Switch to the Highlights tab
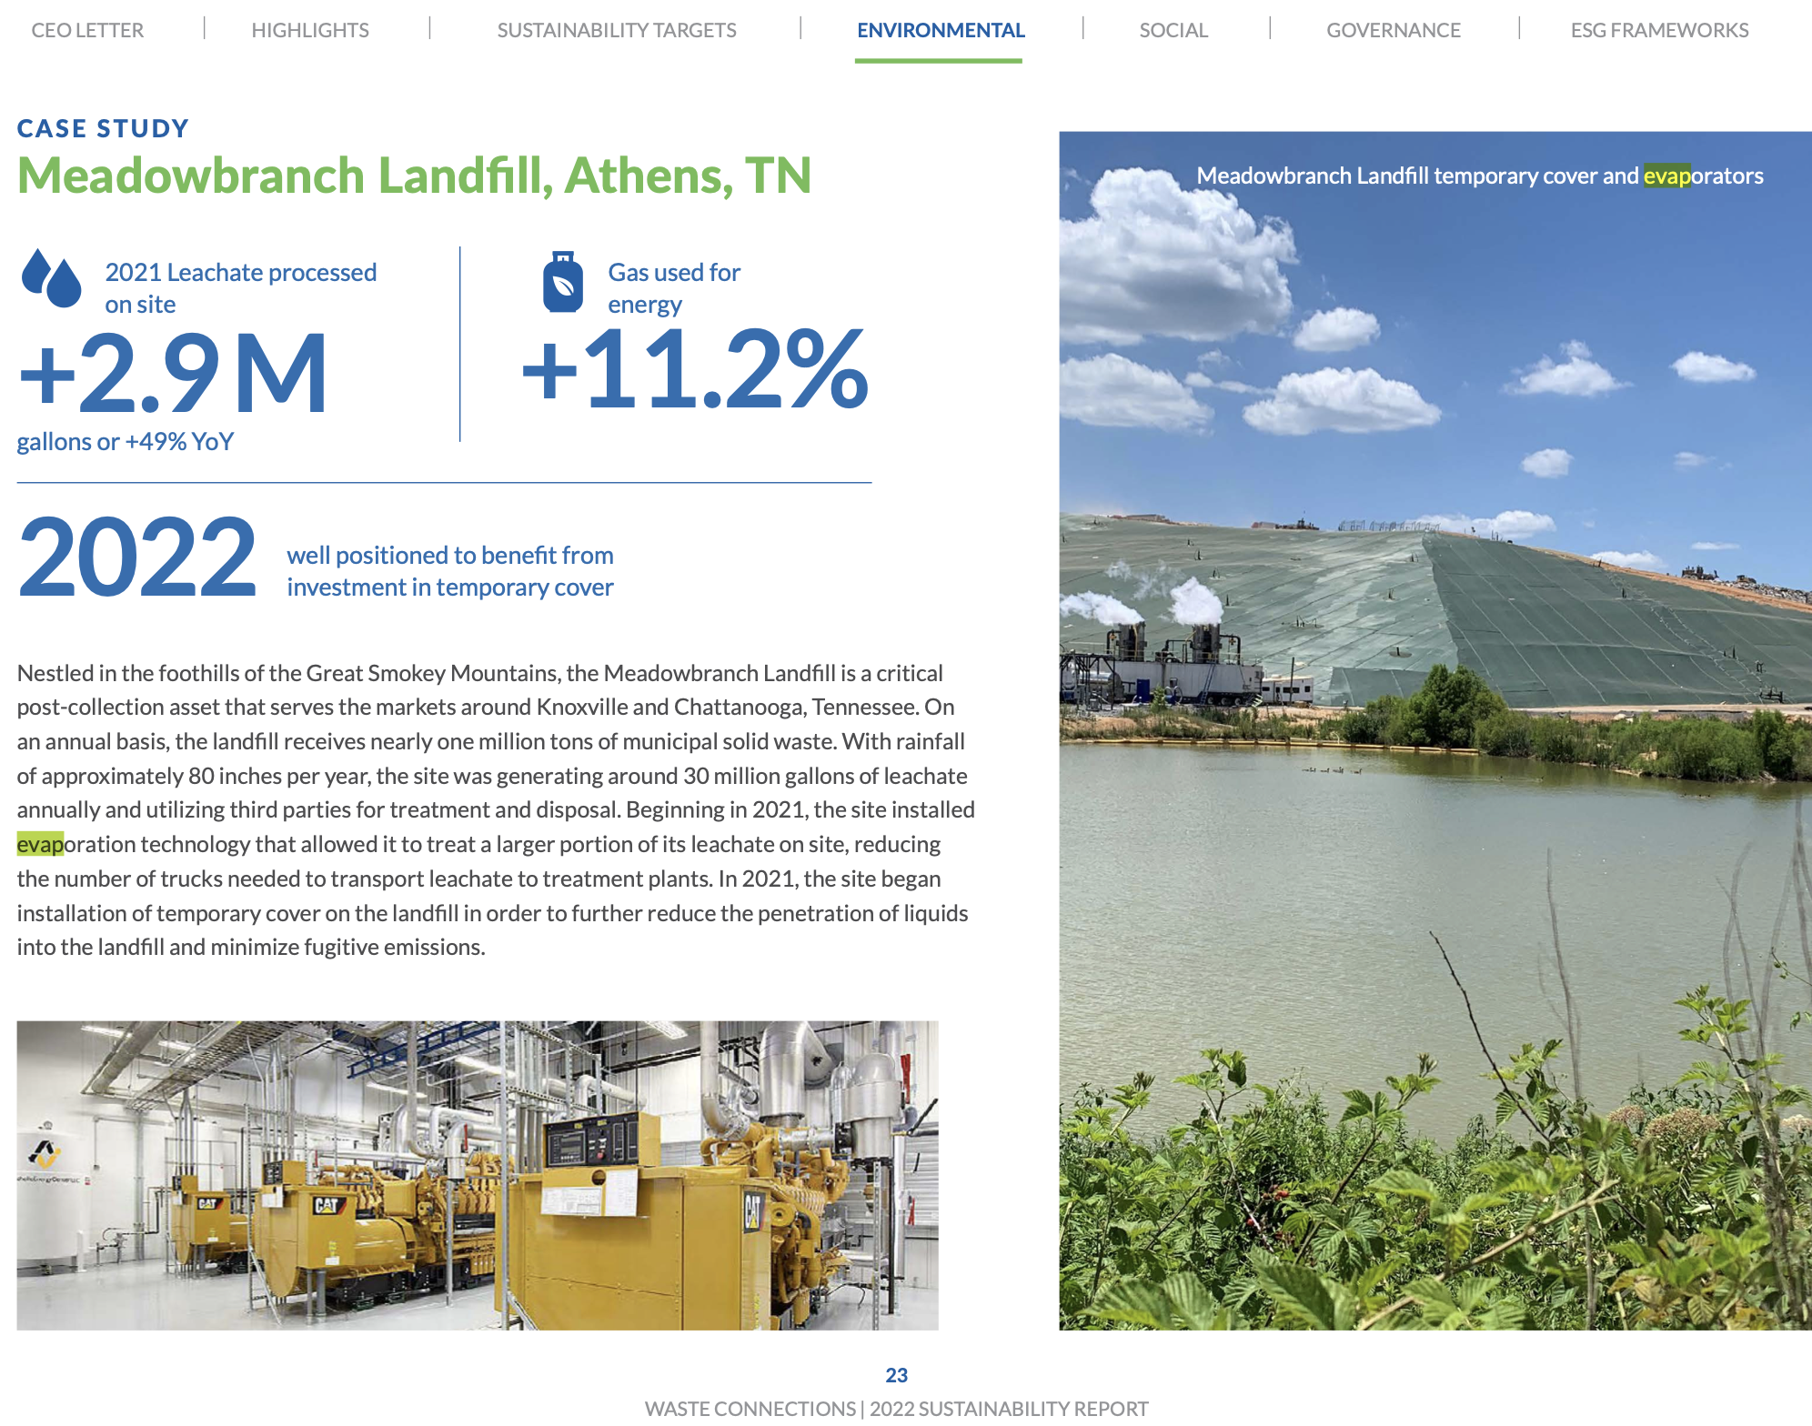 coord(310,30)
